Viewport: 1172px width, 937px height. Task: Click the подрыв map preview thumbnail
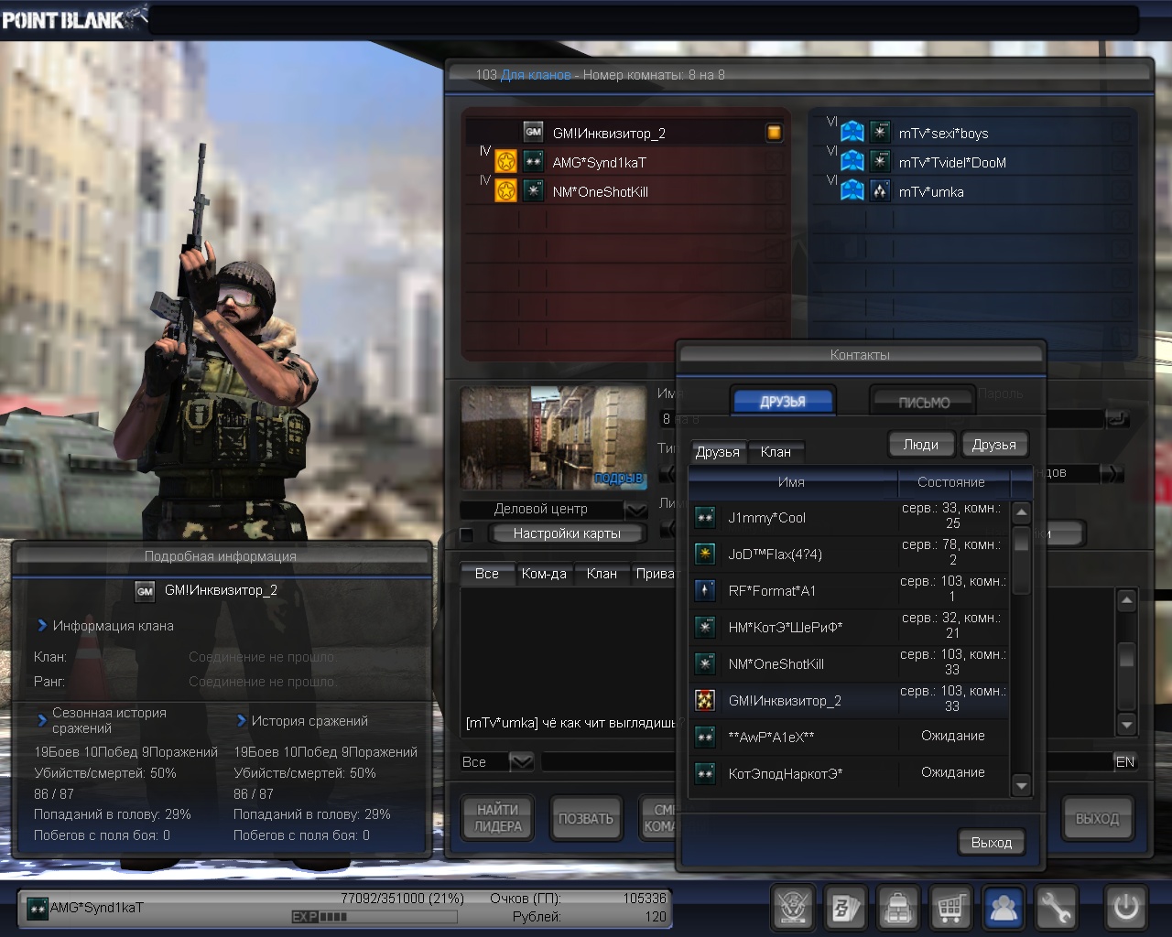point(553,437)
